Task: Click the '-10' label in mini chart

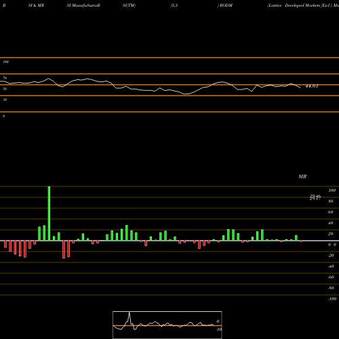Action: 218,330
